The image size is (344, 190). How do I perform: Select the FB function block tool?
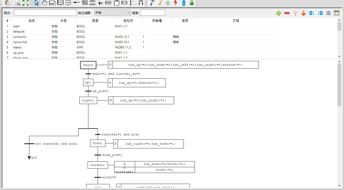tap(117, 3)
